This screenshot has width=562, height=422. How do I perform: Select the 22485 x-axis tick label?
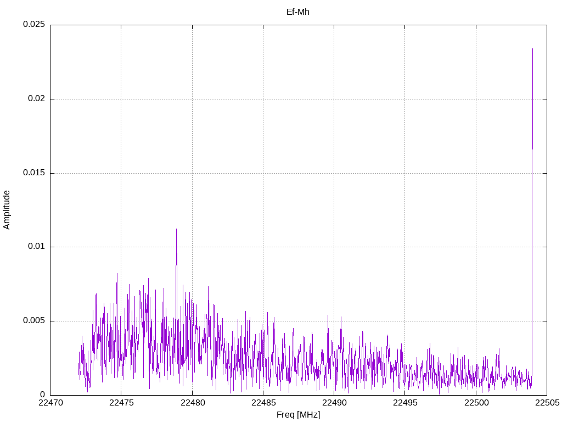click(x=263, y=403)
